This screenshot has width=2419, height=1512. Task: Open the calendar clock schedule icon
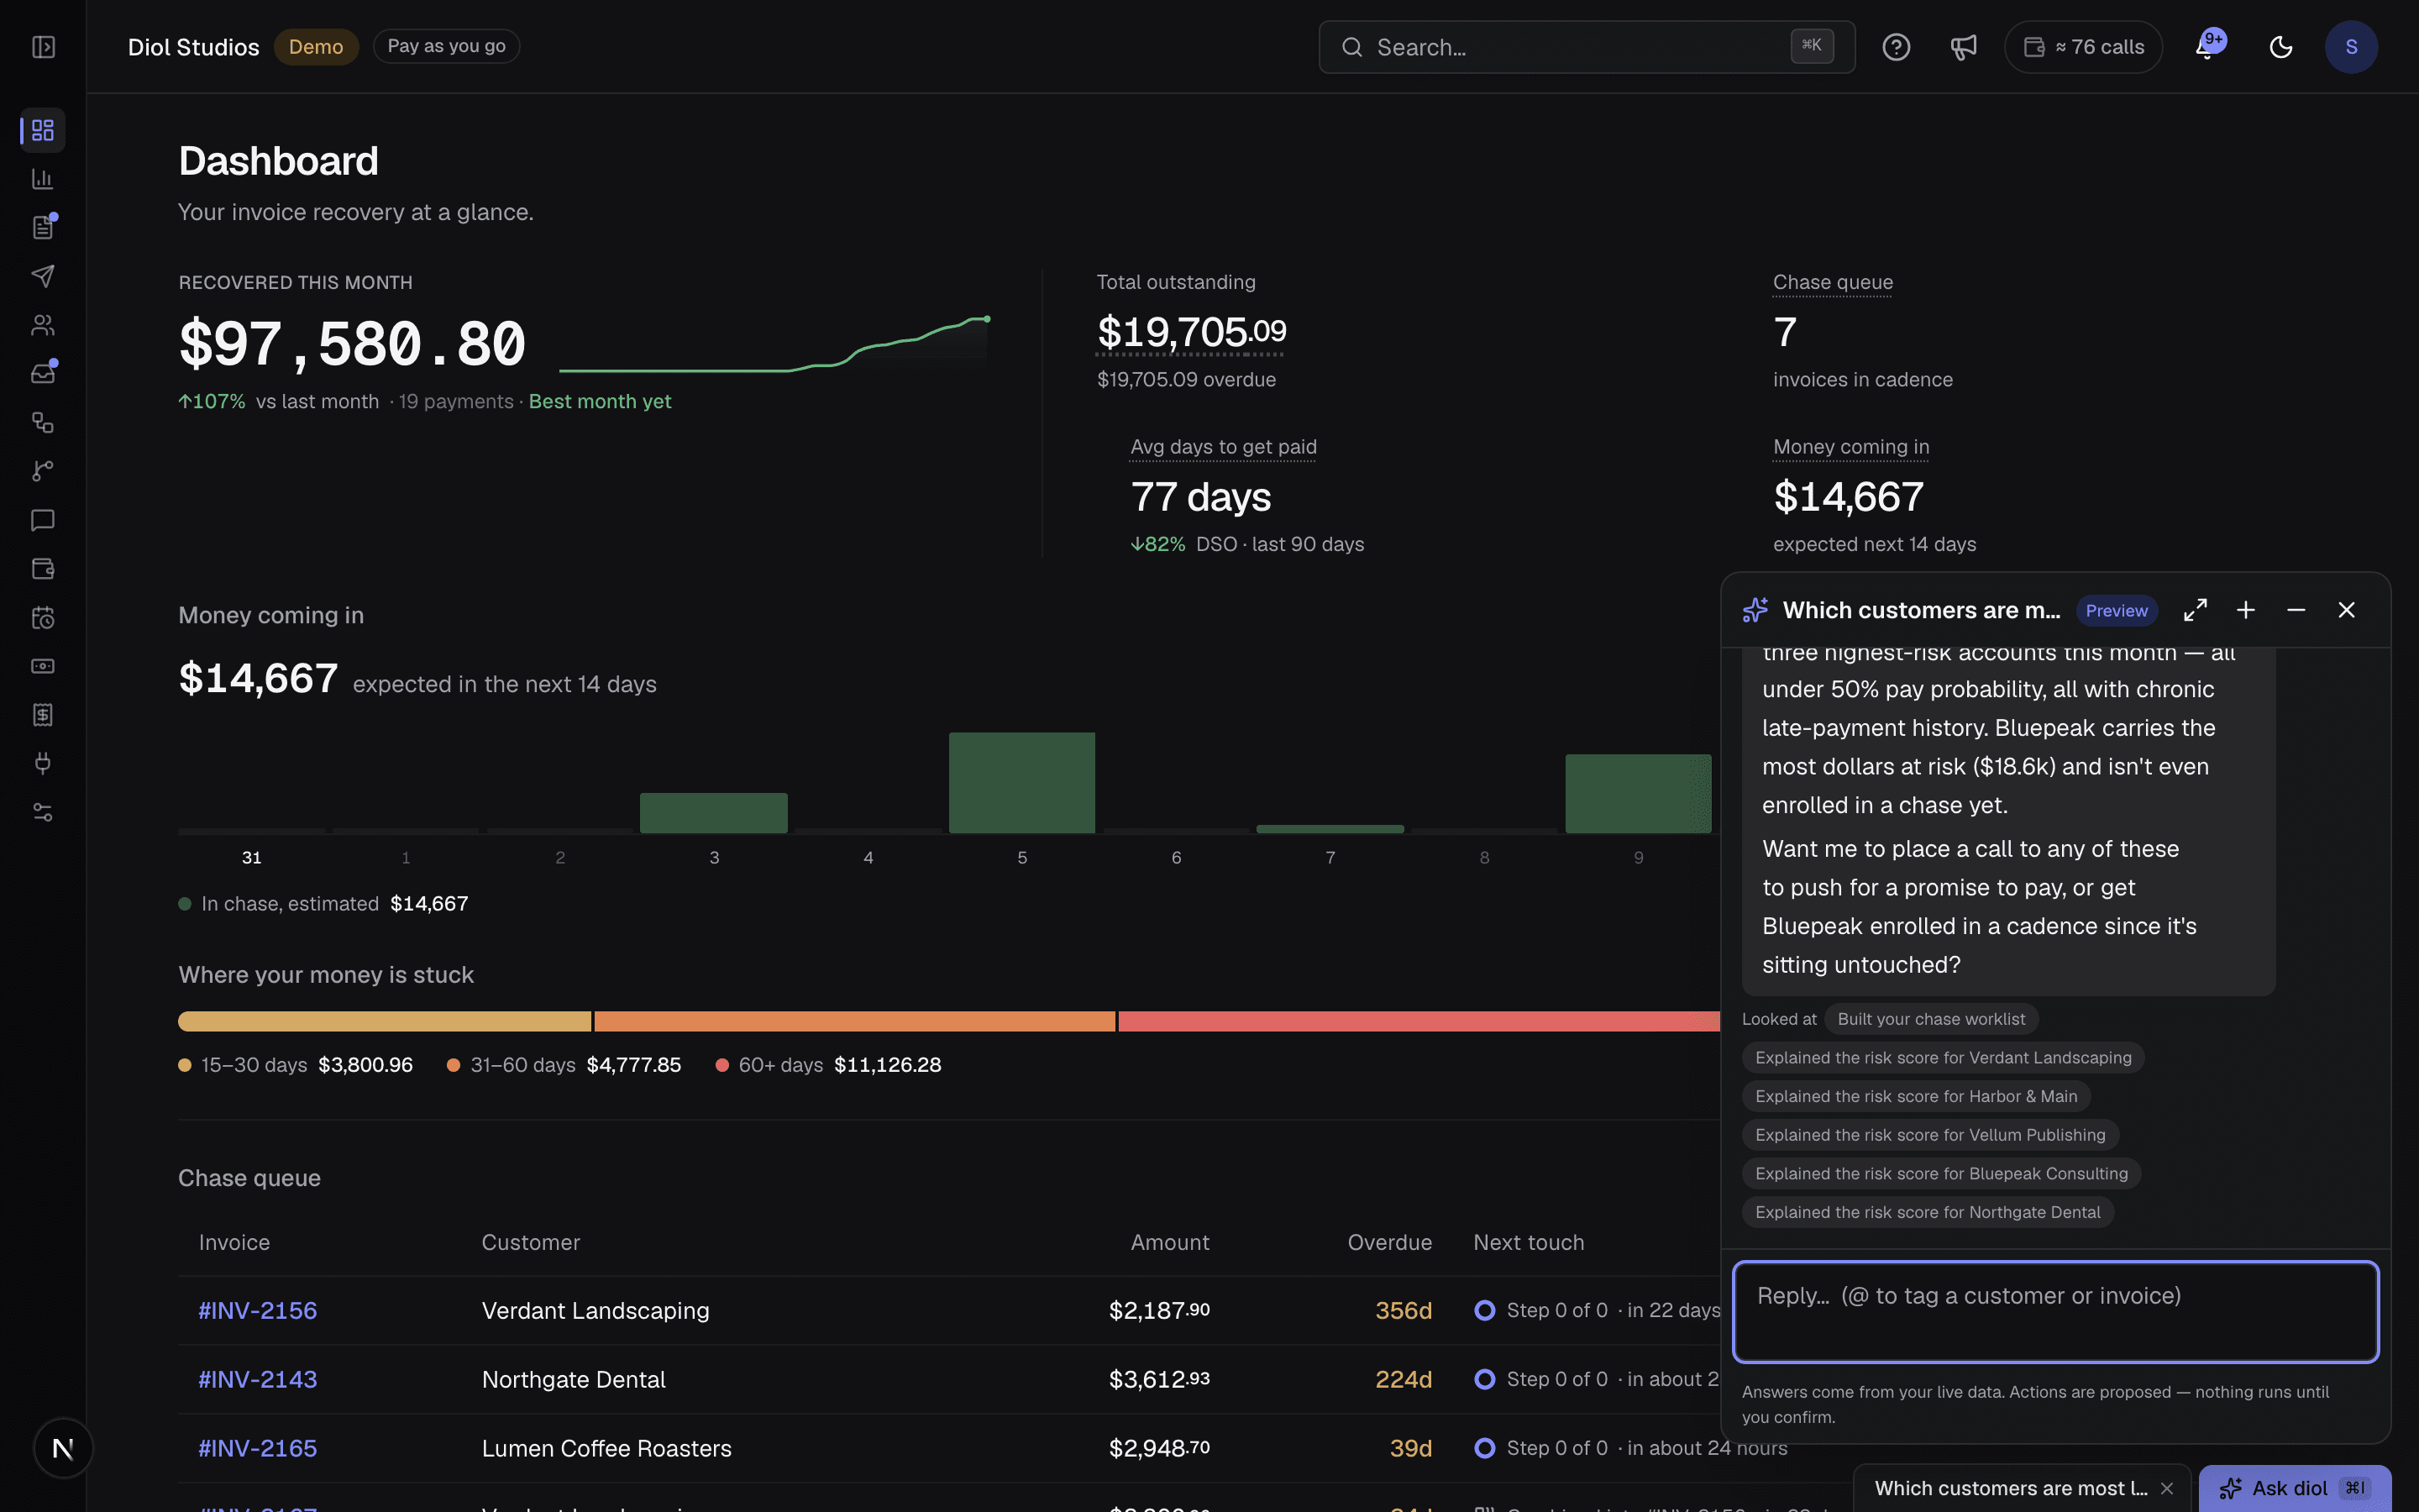[x=43, y=618]
